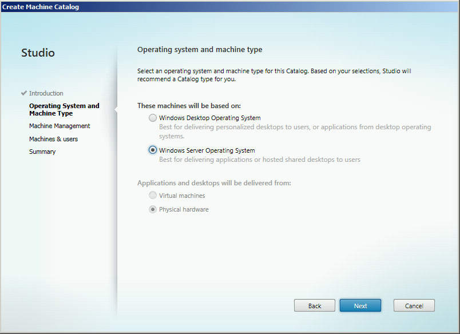Viewport: 460px width, 334px height.
Task: Go to the Machines & users step
Action: click(x=53, y=139)
